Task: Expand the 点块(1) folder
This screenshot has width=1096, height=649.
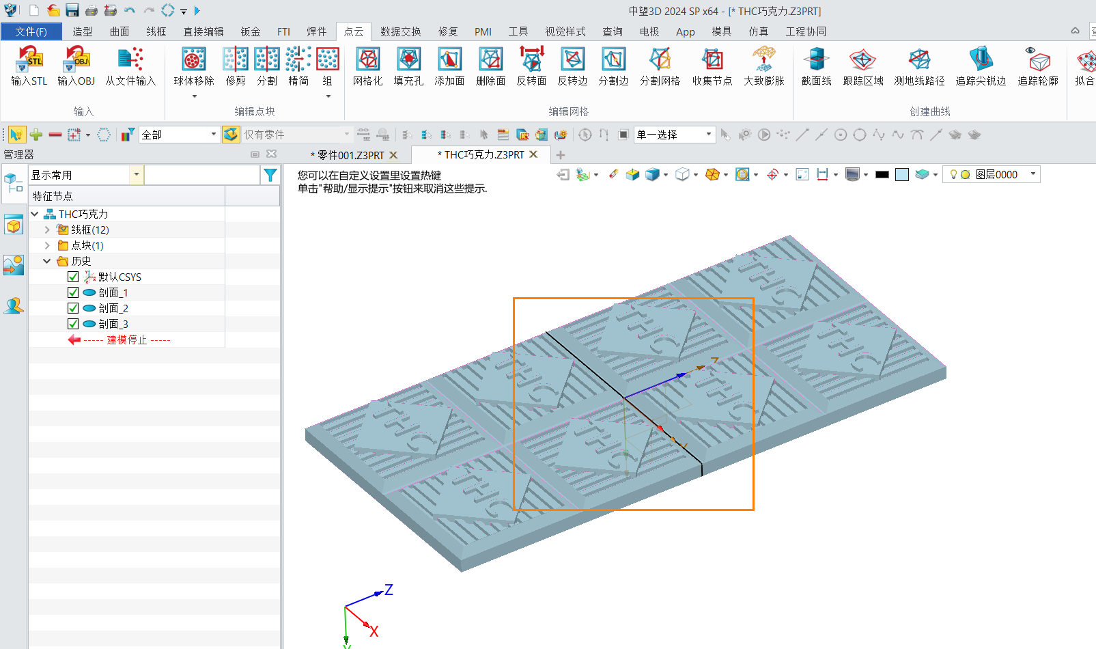Action: click(x=47, y=245)
